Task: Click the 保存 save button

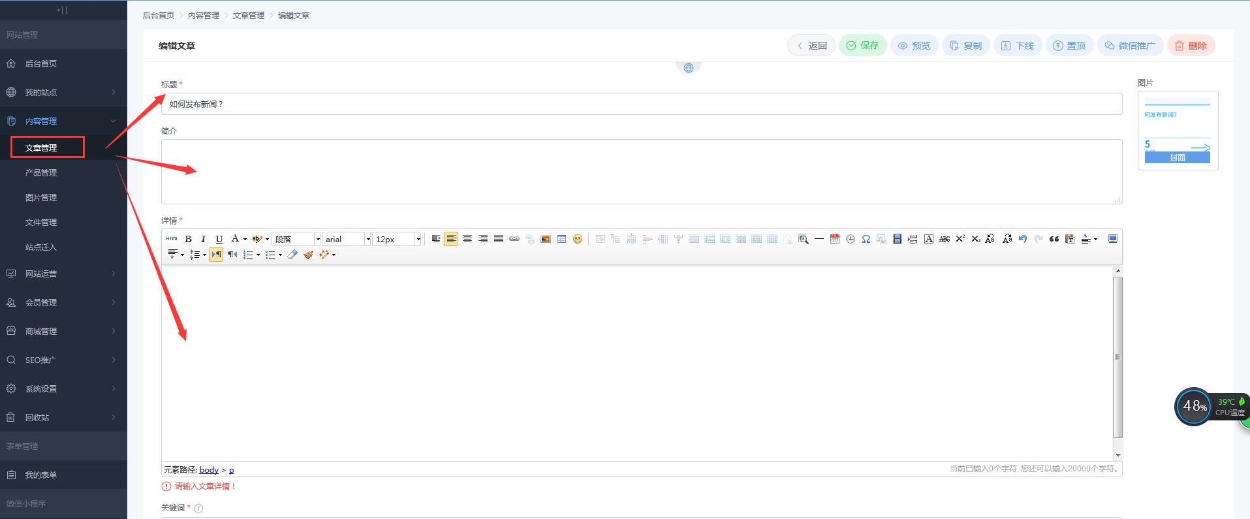Action: [862, 45]
